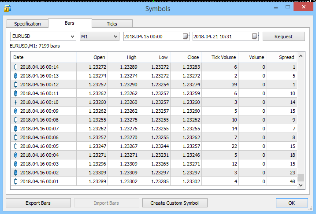
Task: Sort by the High column header
Action: (123, 57)
